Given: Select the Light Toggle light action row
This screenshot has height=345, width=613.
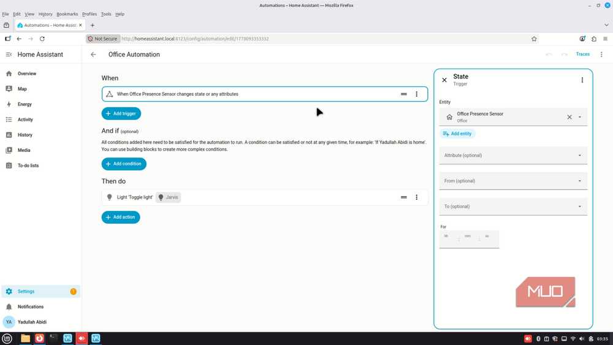Looking at the screenshot, I should 265,197.
